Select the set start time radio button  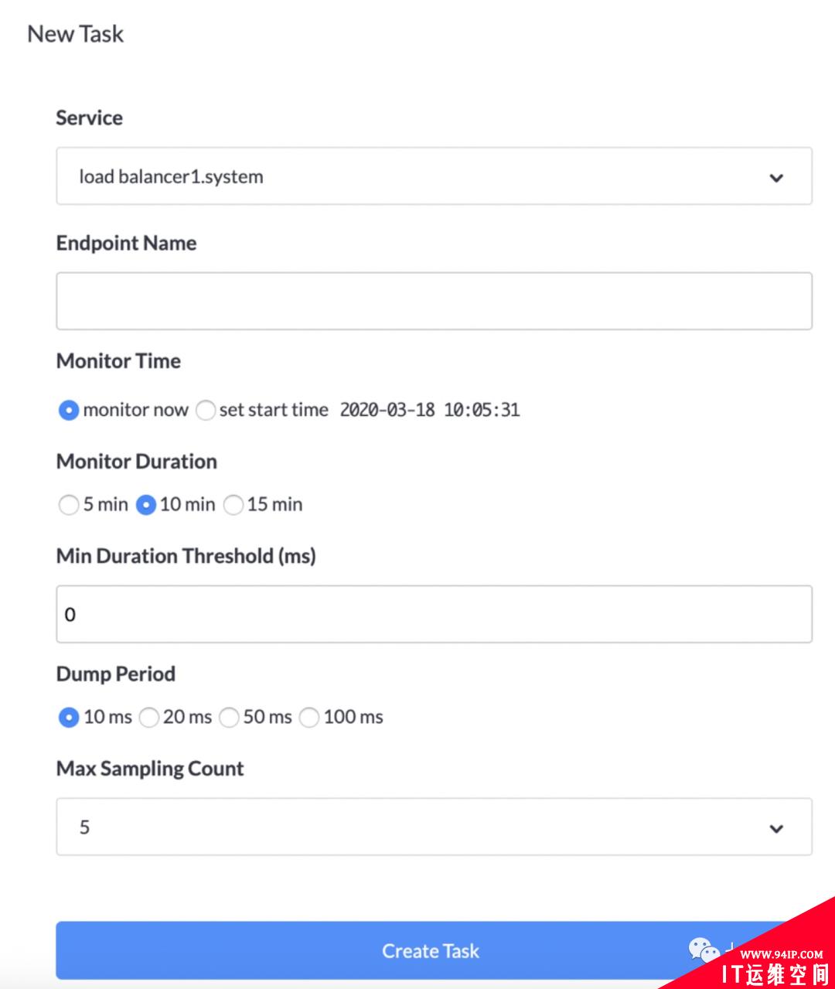click(x=206, y=411)
